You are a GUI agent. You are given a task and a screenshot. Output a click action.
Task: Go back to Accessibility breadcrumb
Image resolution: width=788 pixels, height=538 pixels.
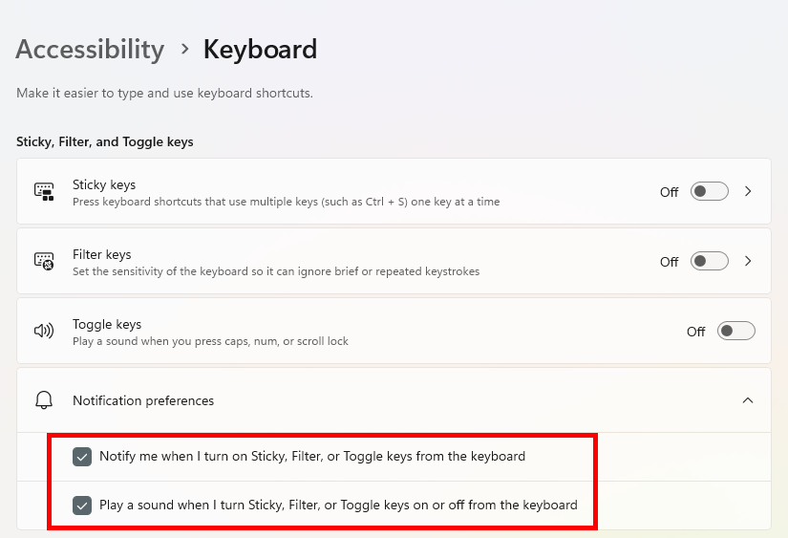90,50
